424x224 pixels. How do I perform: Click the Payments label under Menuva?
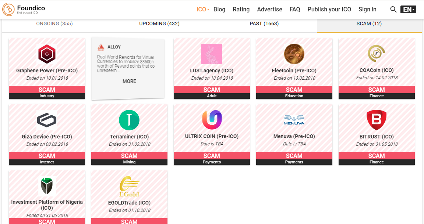pyautogui.click(x=294, y=162)
